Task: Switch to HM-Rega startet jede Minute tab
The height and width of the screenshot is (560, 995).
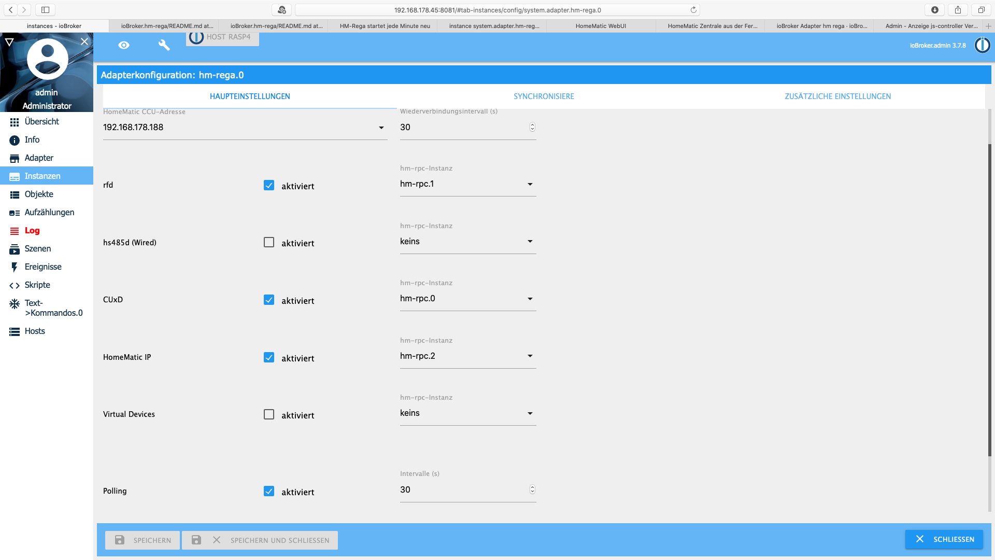Action: point(385,26)
